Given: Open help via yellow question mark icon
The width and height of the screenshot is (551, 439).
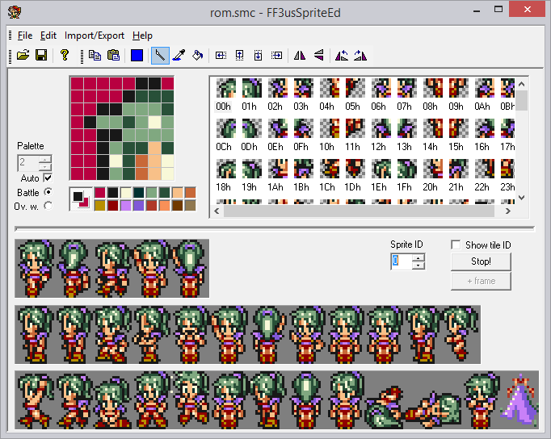Looking at the screenshot, I should tap(65, 56).
